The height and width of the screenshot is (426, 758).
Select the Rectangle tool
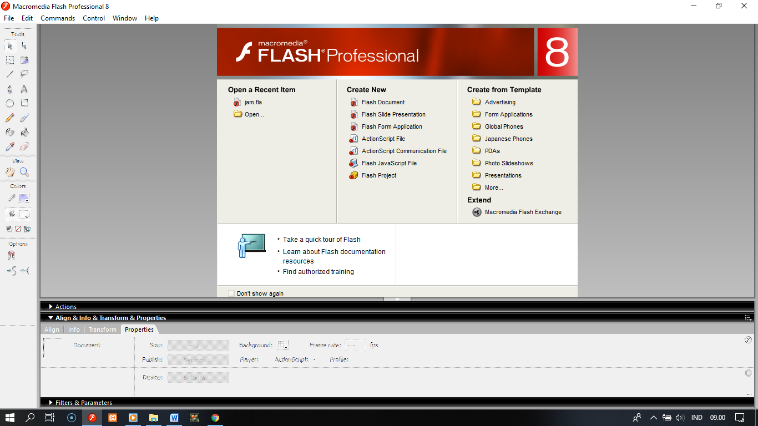click(x=24, y=103)
